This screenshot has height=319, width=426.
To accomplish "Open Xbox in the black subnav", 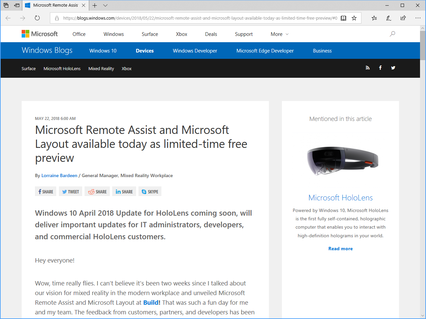I will [x=126, y=69].
